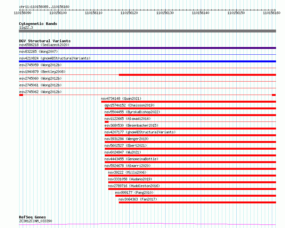The height and width of the screenshot is (228, 285).
Task: Click the red esv999177 variant bar
Action: pos(196,196)
